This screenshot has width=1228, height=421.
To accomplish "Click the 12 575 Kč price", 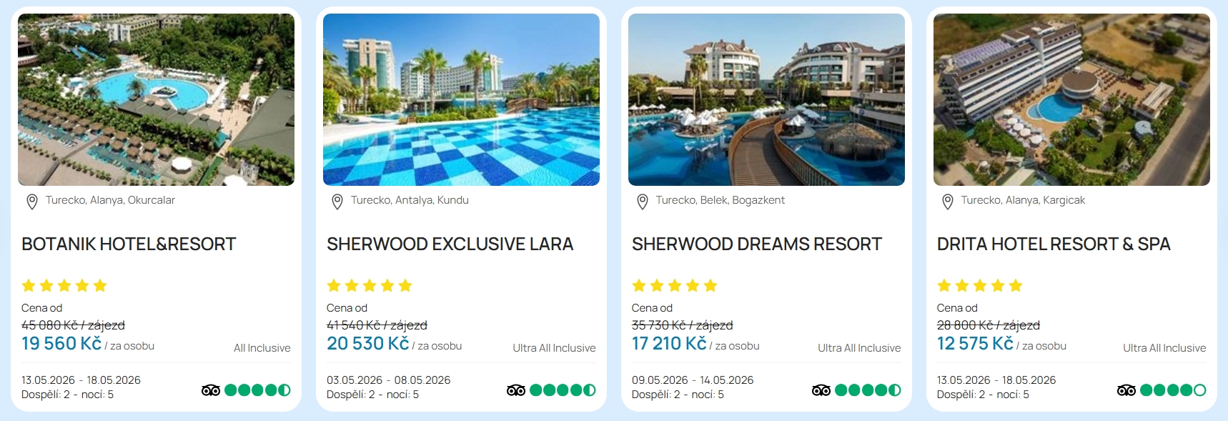I will [x=975, y=344].
